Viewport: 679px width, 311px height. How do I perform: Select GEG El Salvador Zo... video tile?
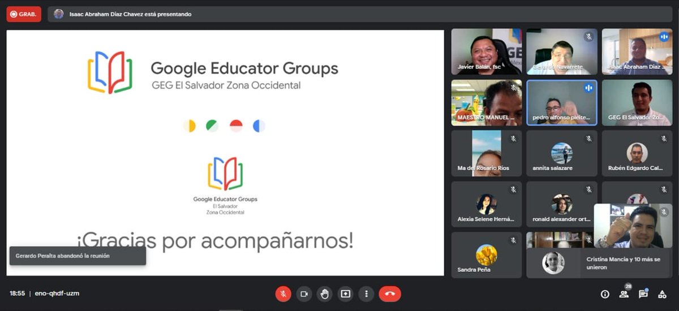tap(637, 102)
